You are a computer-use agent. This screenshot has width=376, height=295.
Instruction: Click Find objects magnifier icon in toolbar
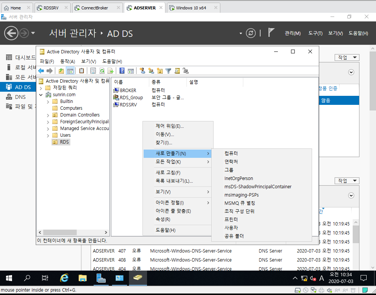[177, 71]
